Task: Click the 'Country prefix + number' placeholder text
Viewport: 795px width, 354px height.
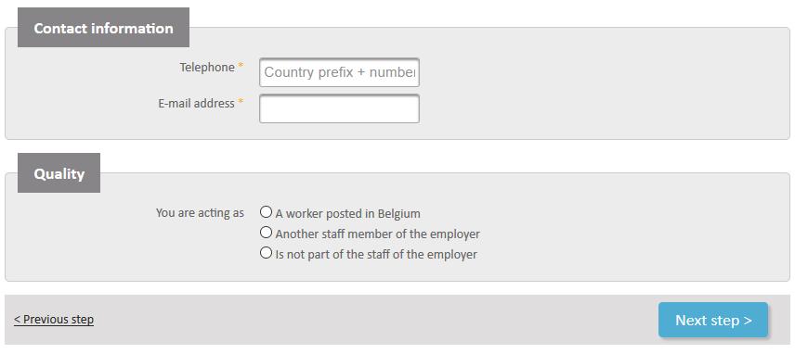Action: point(340,72)
